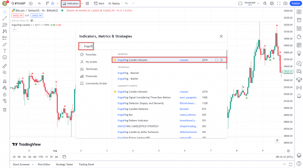Open the Fibonacci retracement tools
The width and height of the screenshot is (303, 168).
coord(5,25)
